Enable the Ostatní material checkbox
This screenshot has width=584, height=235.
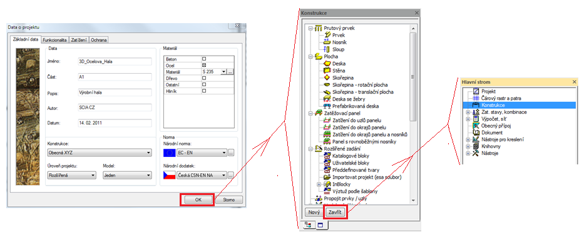tap(203, 84)
